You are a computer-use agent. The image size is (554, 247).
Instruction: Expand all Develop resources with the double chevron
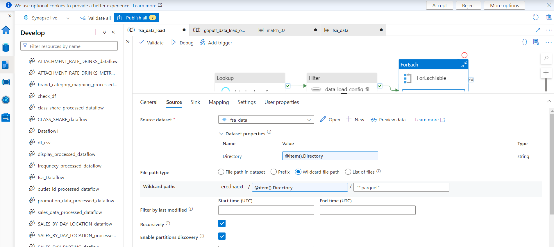[105, 32]
